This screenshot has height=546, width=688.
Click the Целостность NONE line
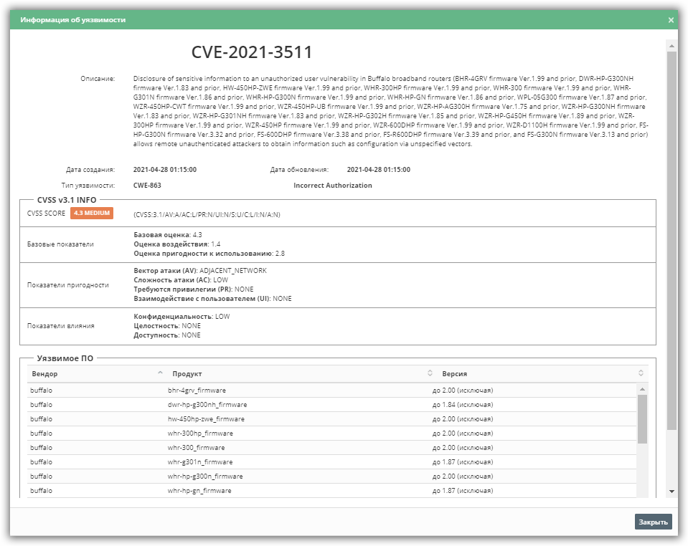point(167,326)
